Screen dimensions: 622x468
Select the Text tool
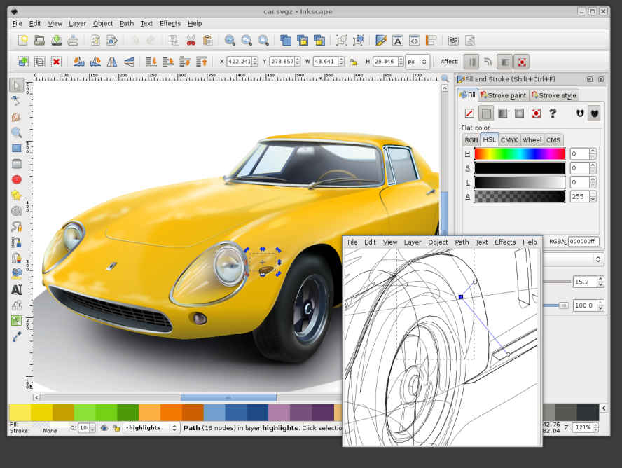coord(16,289)
